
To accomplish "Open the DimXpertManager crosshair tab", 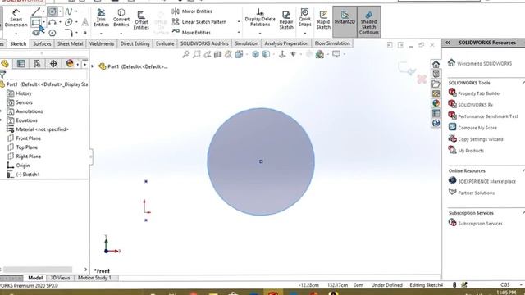I will 53,64.
